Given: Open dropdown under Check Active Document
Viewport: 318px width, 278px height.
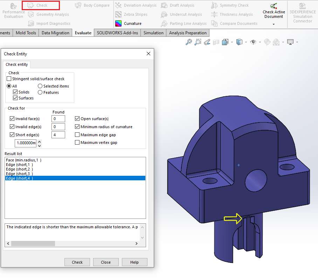Looking at the screenshot, I should 274,25.
